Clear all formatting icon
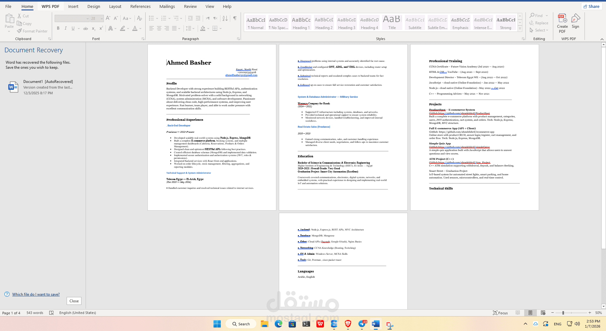The height and width of the screenshot is (331, 606). point(139,18)
